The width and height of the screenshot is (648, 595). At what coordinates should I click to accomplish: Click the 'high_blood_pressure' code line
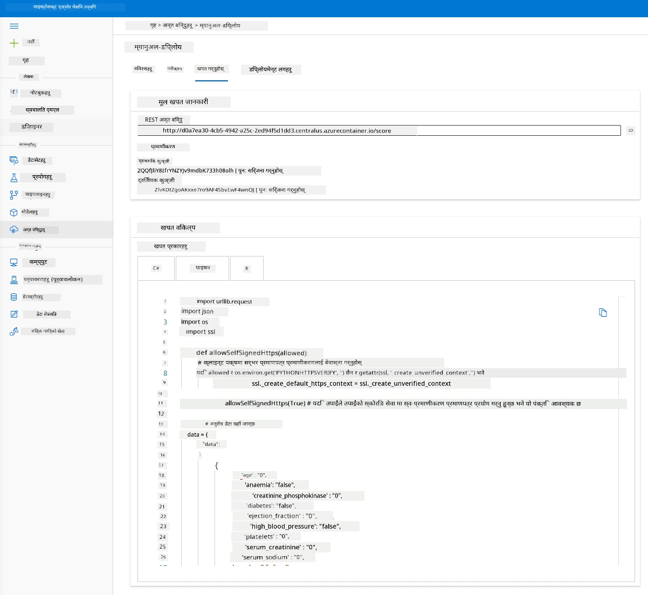pyautogui.click(x=295, y=527)
